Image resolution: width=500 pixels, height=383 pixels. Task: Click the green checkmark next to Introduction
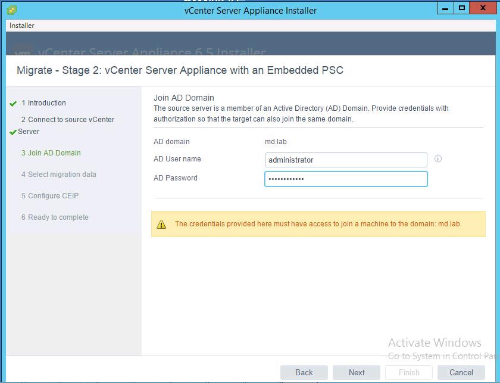(13, 104)
